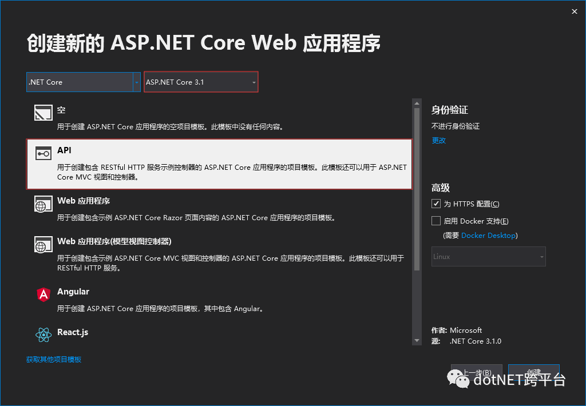
Task: Open the .NET Core framework dropdown
Action: click(x=84, y=82)
